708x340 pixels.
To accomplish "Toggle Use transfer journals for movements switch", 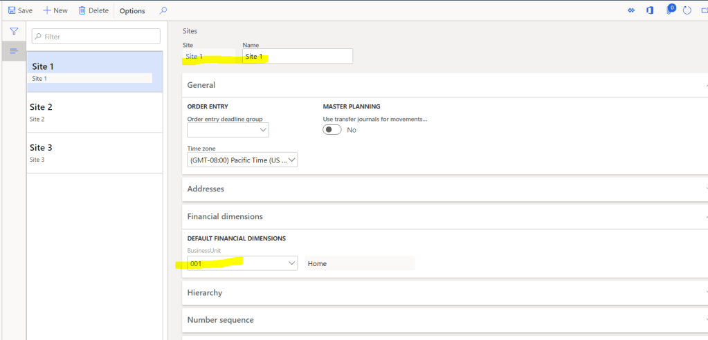I will (x=332, y=130).
